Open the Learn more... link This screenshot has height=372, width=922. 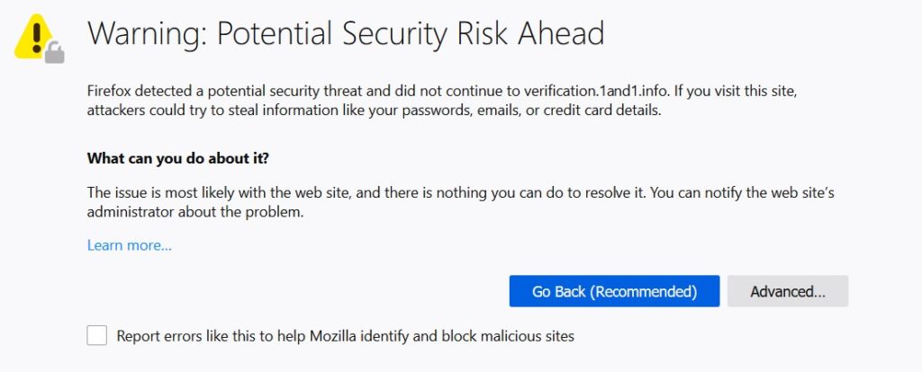130,245
